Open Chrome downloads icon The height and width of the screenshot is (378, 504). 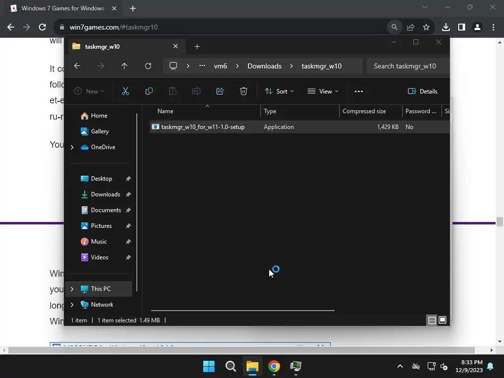point(446,27)
